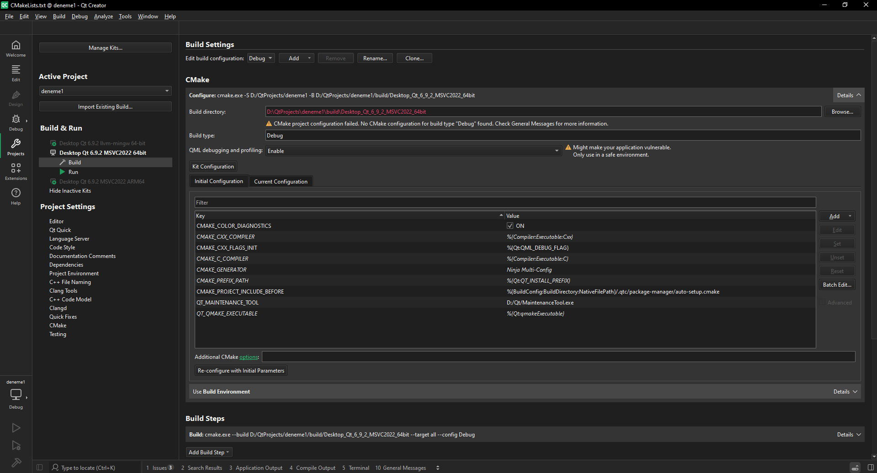877x473 pixels.
Task: Open the Issues output pane
Action: coord(159,468)
